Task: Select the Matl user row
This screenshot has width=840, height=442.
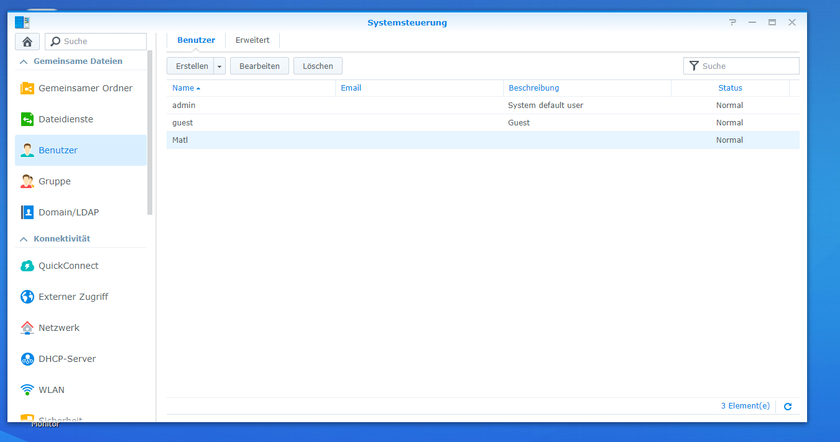Action: click(x=483, y=140)
